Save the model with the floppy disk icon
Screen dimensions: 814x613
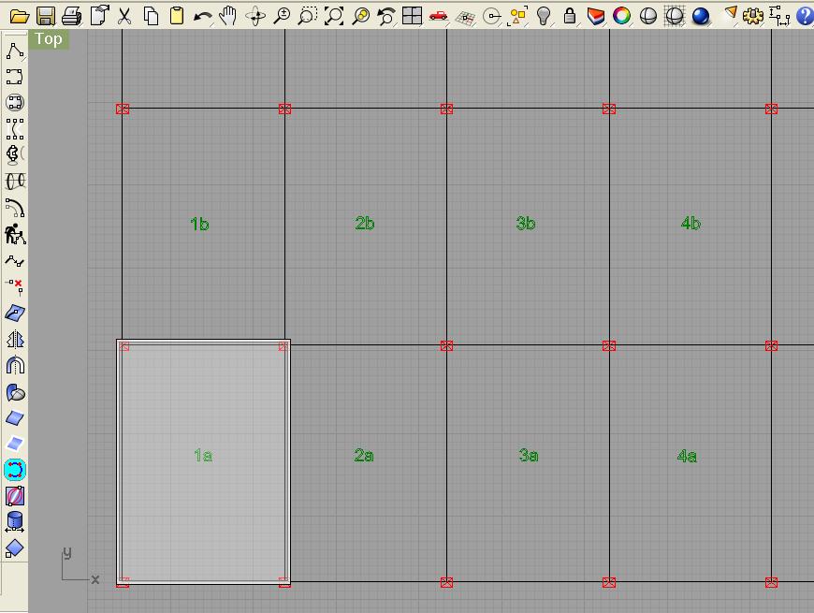[x=46, y=16]
